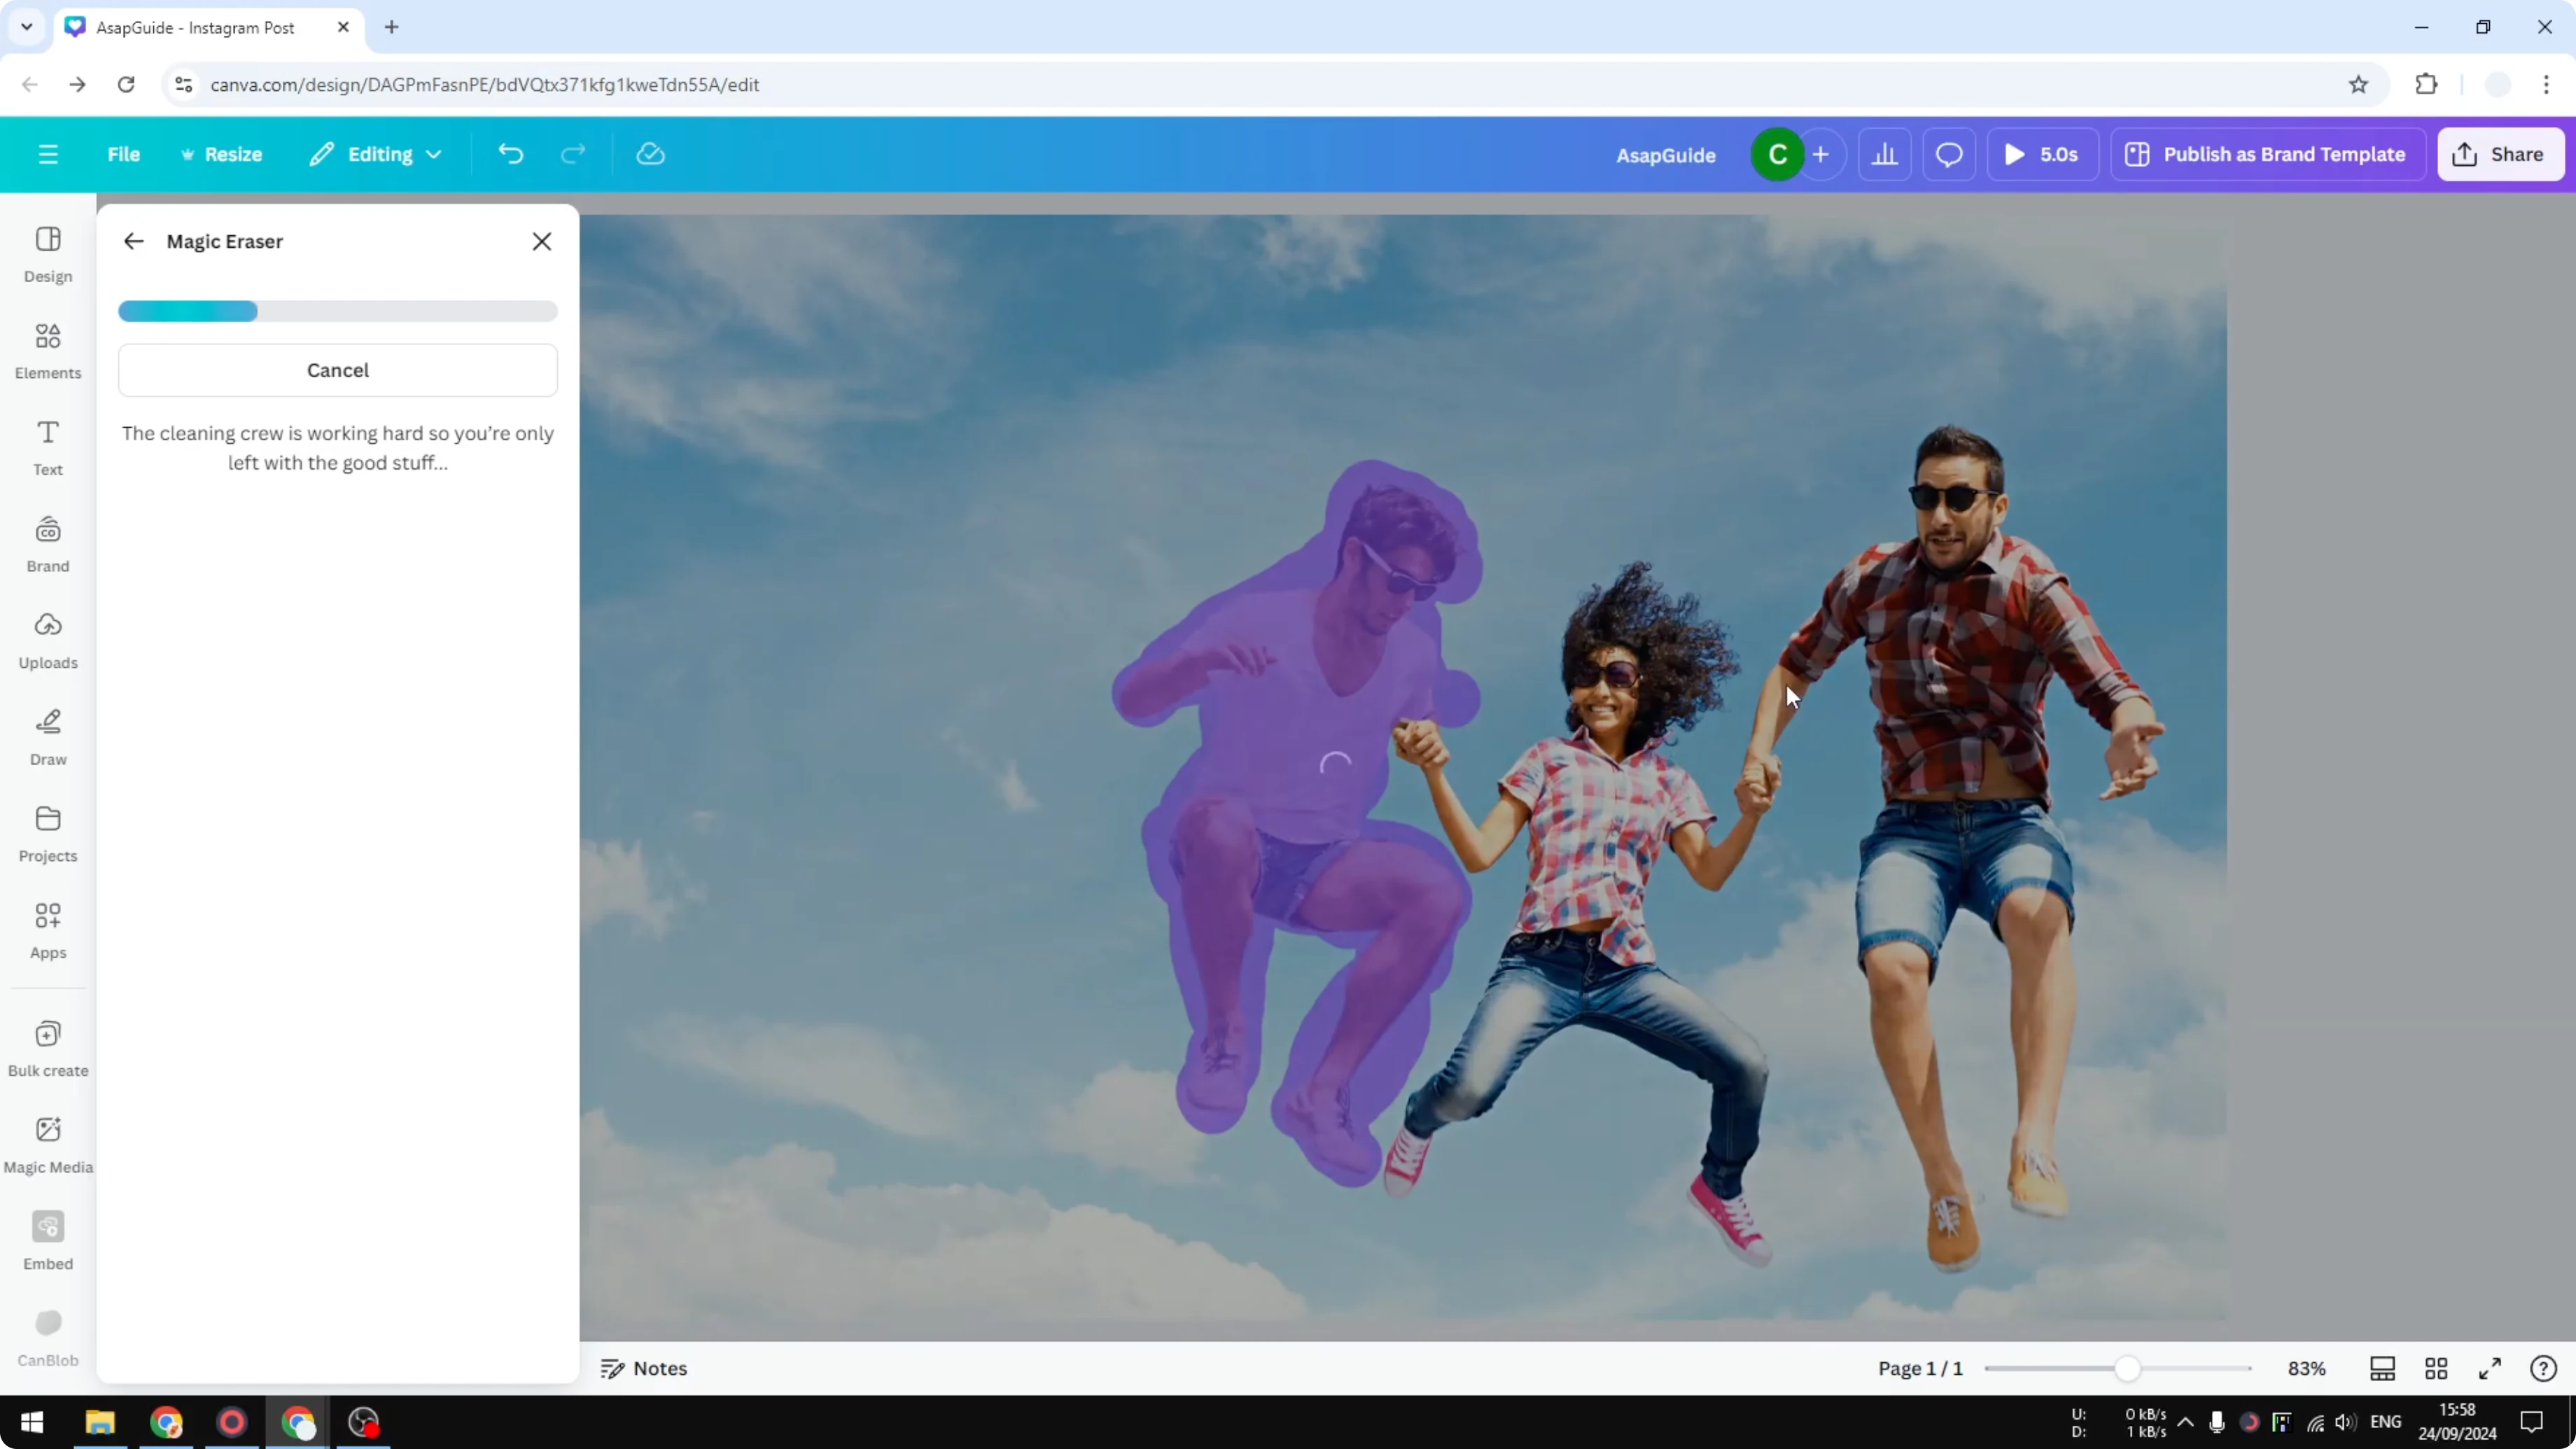Open the notification center icon

pos(2532,1422)
